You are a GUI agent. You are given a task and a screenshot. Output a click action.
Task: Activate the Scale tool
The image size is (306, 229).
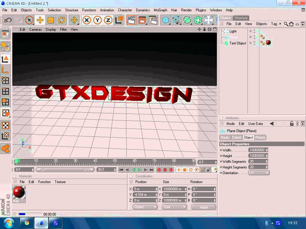(x=51, y=20)
